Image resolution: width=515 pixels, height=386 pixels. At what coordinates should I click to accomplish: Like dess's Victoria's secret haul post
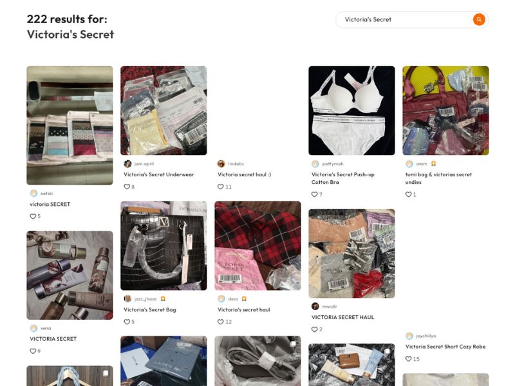click(x=221, y=322)
